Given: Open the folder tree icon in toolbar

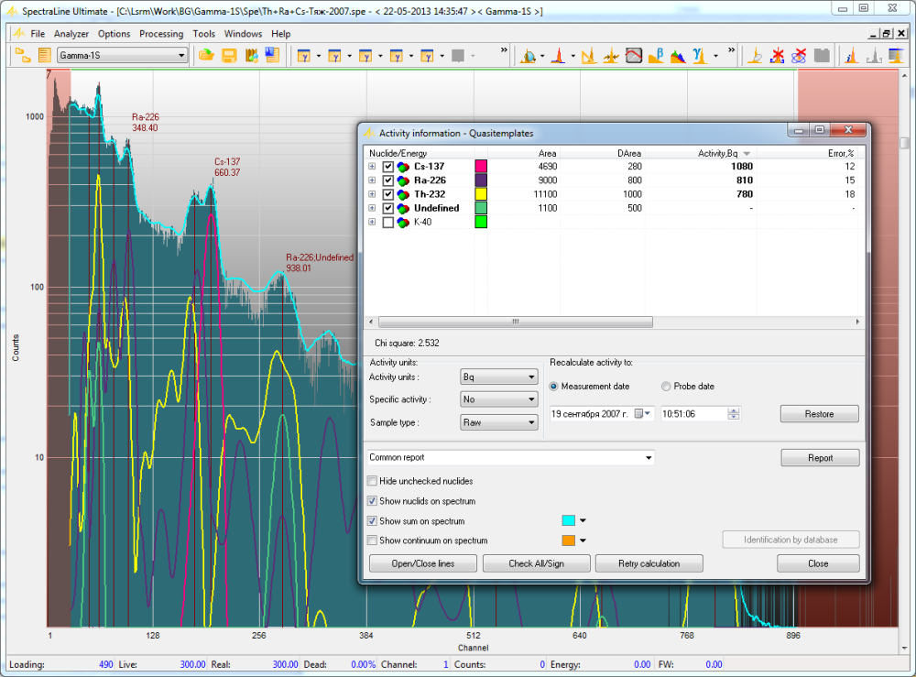Looking at the screenshot, I should pos(23,56).
